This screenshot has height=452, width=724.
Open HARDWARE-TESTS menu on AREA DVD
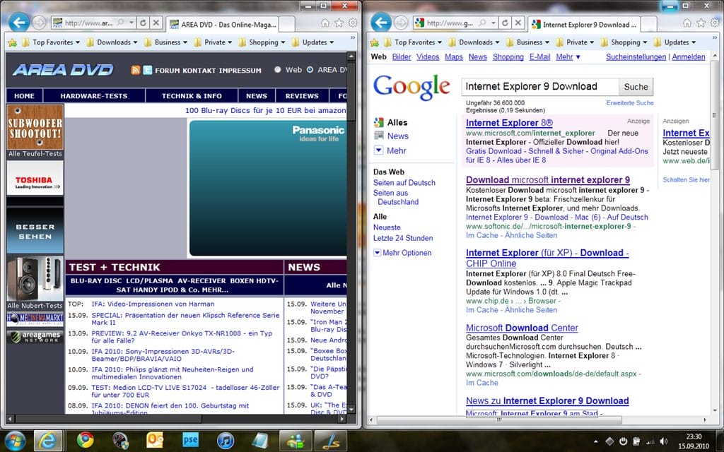[x=94, y=96]
